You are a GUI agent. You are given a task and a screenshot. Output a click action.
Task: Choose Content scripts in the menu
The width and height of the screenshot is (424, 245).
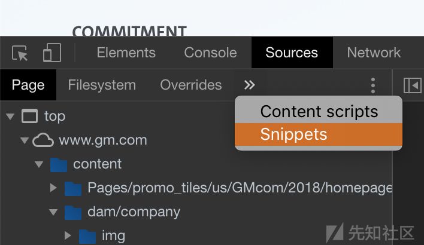click(319, 111)
